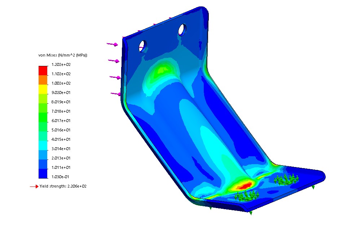The width and height of the screenshot is (348, 234).
Task: Click the green stress region on the upper rib
Action: pos(162,72)
